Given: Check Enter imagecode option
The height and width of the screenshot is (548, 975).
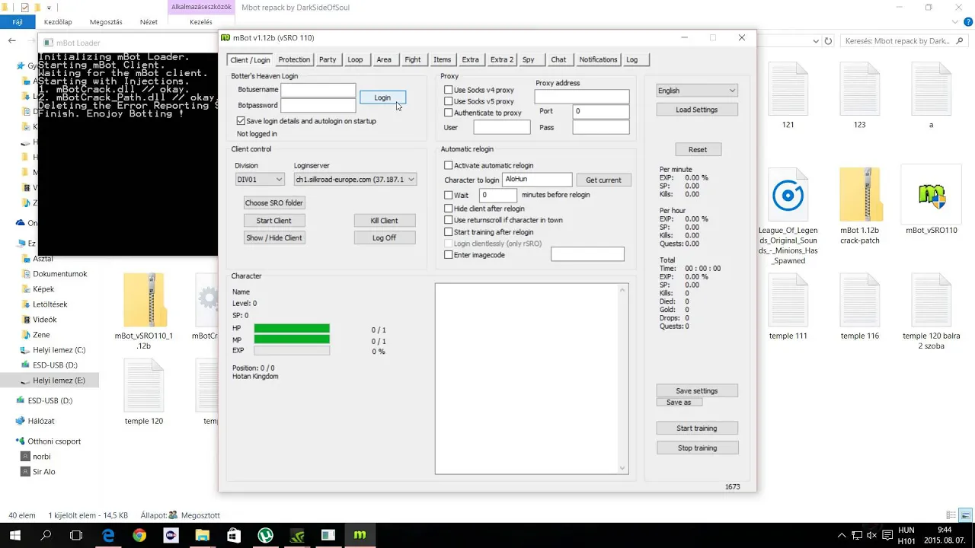Looking at the screenshot, I should click(x=449, y=255).
